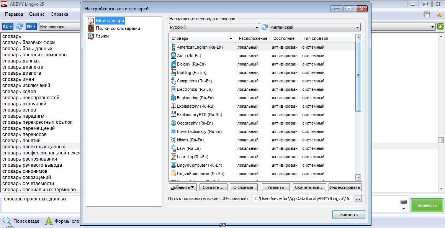Open the RU source language dropdown
This screenshot has height=228, width=445.
pos(8,27)
